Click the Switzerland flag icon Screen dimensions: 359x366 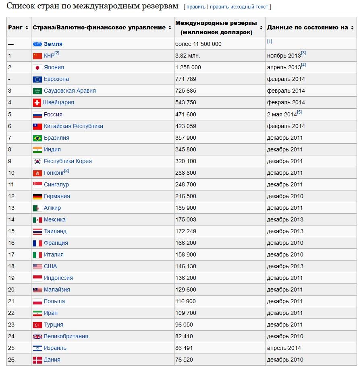pyautogui.click(x=37, y=102)
